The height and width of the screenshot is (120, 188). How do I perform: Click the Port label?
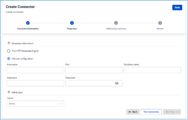pyautogui.click(x=67, y=64)
